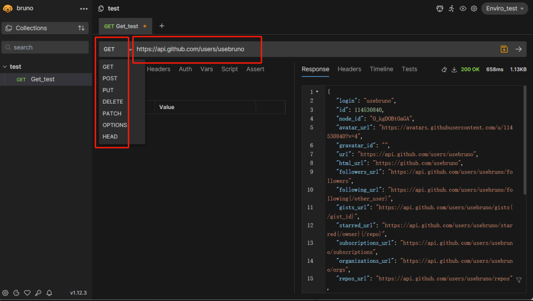Image resolution: width=533 pixels, height=301 pixels.
Task: Click the response pane vertical scrollbar
Action: click(525, 141)
